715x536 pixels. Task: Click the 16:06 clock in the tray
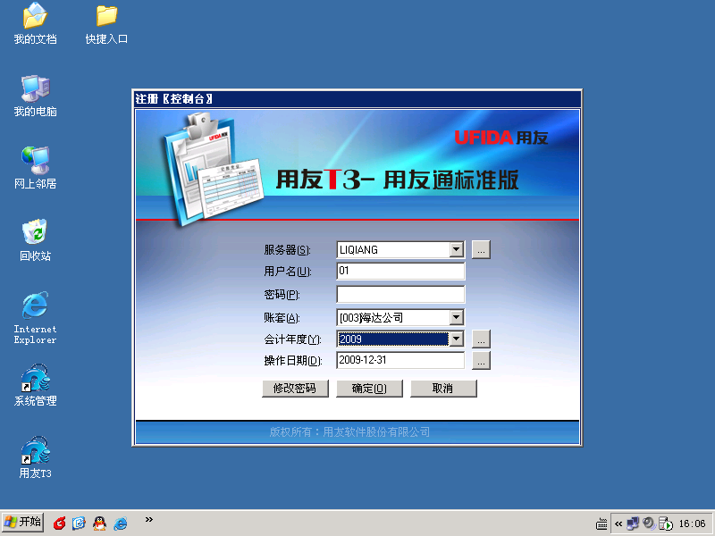click(x=692, y=523)
